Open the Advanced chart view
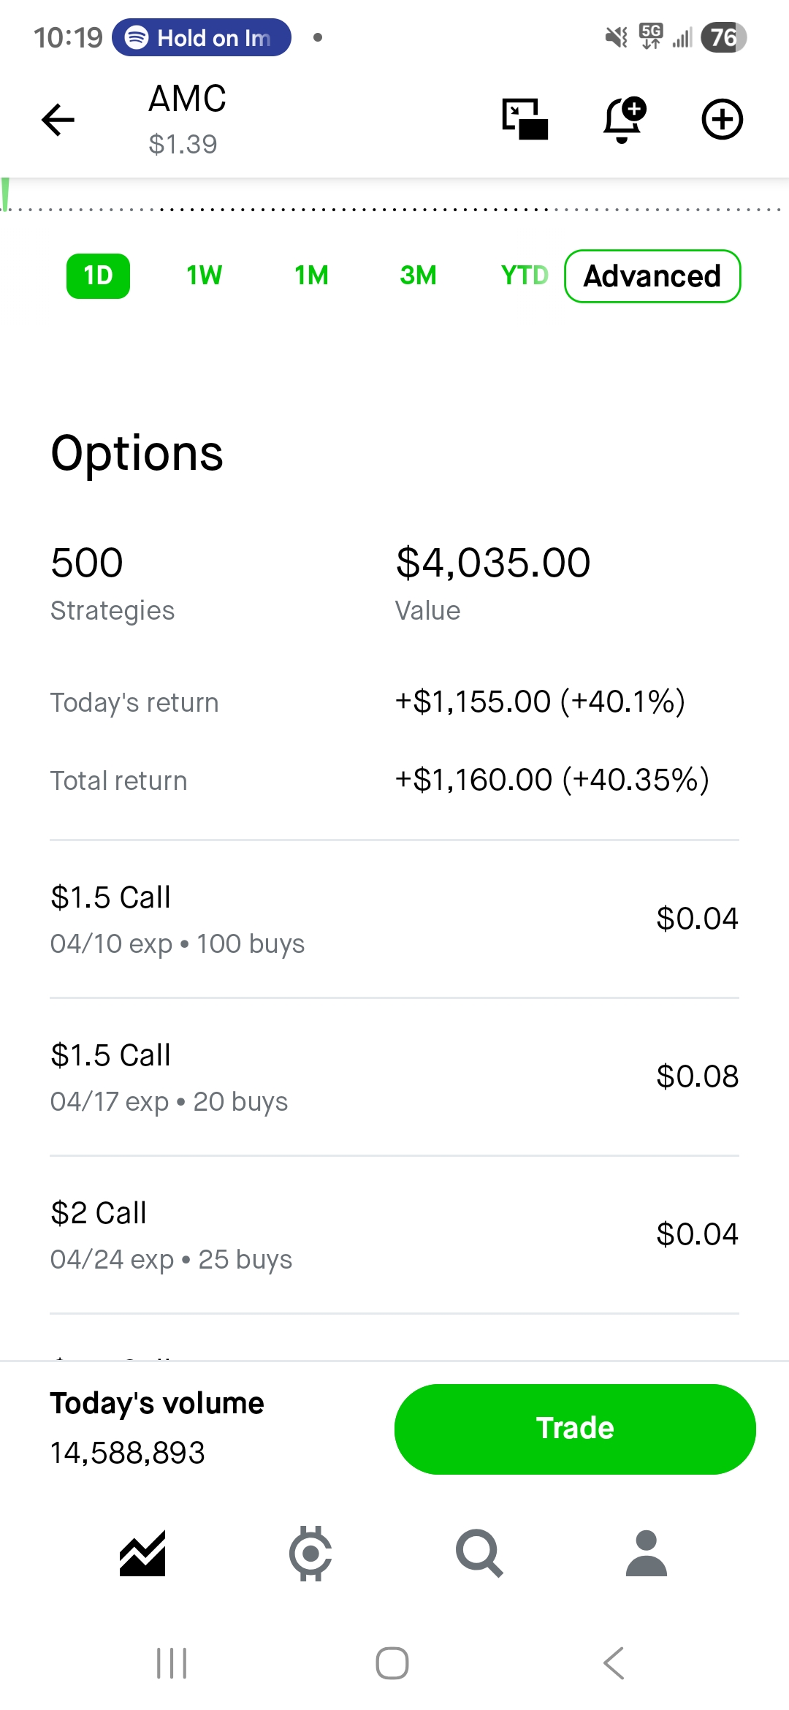The image size is (789, 1710). pyautogui.click(x=652, y=276)
